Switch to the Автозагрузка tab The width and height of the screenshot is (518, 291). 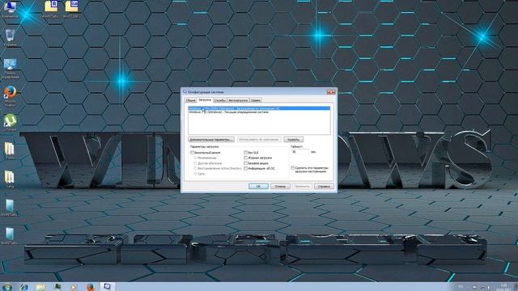238,100
